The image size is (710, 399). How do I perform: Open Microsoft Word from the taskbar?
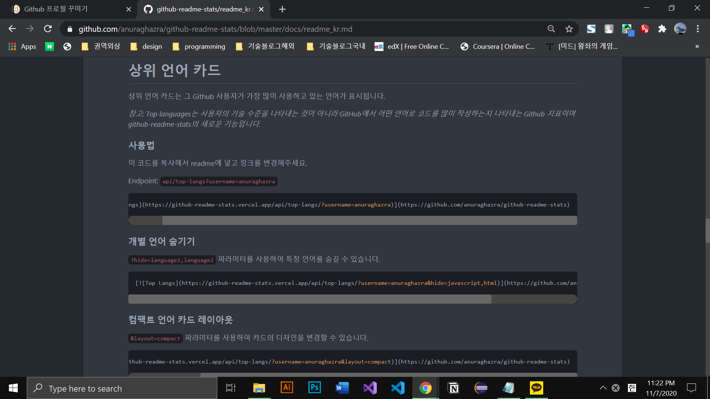342,388
